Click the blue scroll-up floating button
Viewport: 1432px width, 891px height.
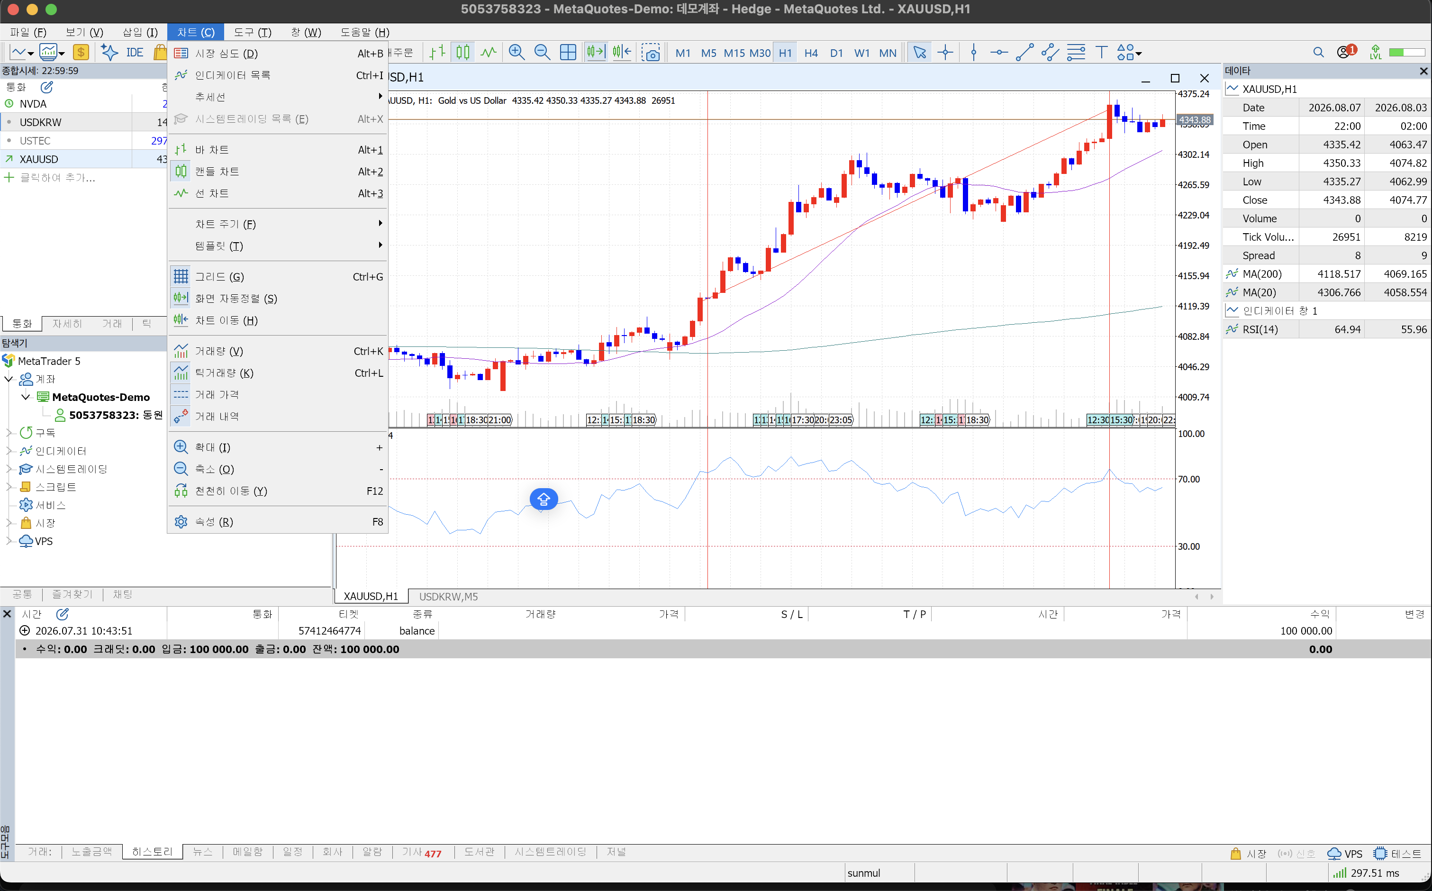tap(543, 499)
